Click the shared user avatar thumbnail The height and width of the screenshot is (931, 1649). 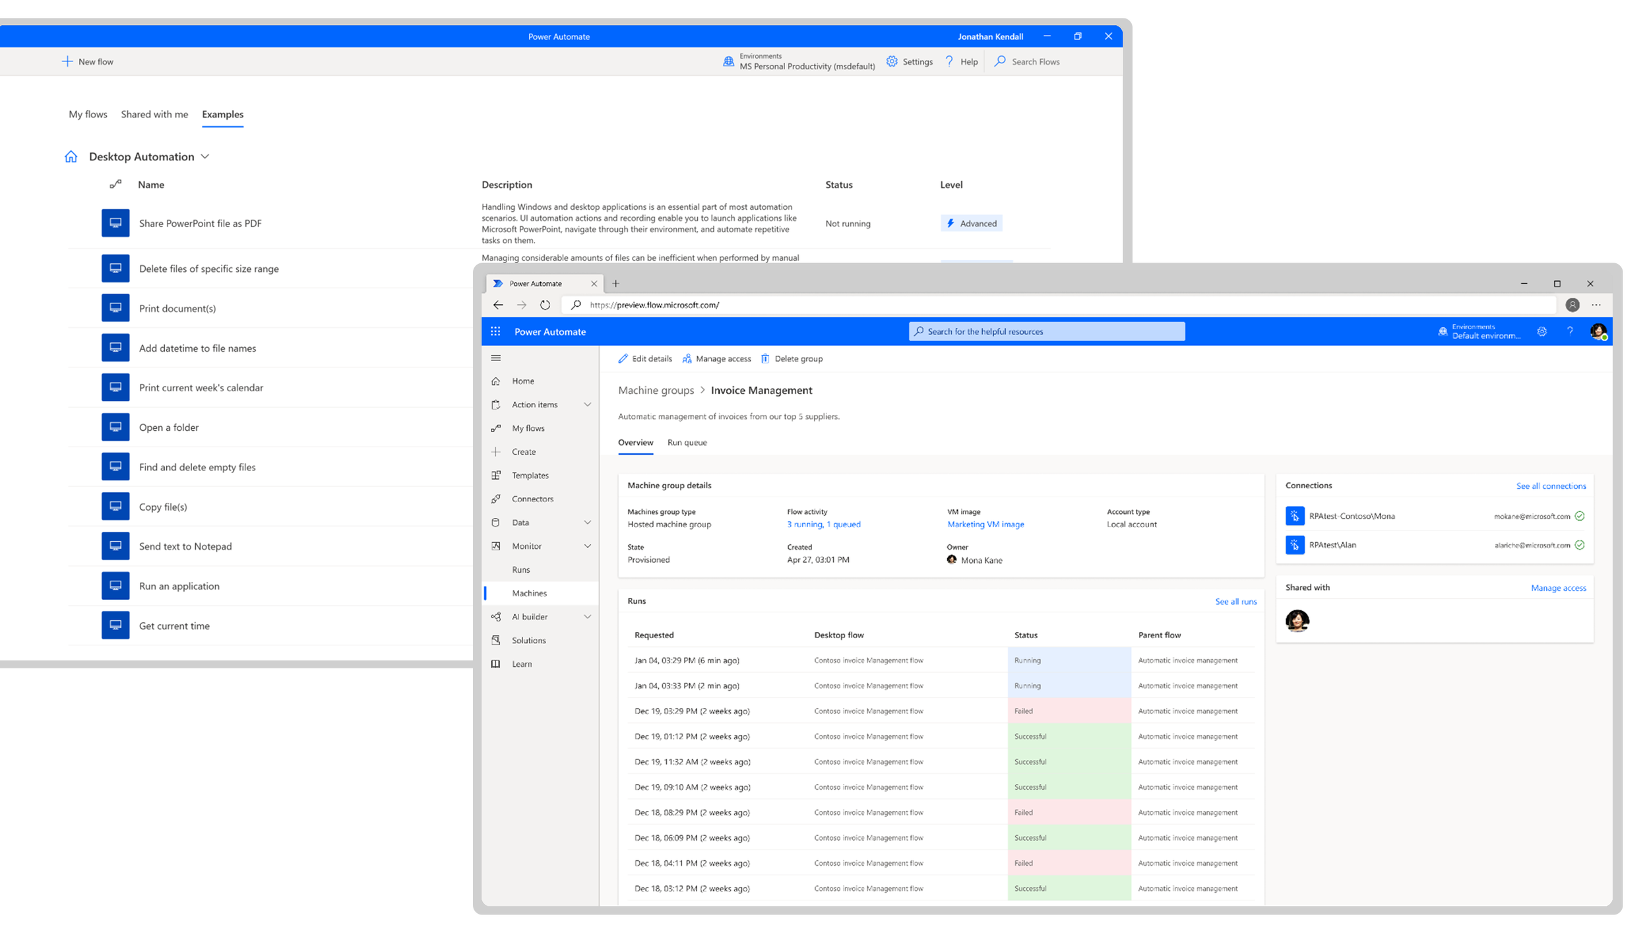[x=1297, y=620]
